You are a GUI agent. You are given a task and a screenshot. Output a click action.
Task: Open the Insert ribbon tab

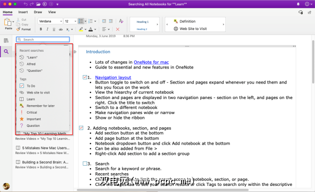point(23,12)
